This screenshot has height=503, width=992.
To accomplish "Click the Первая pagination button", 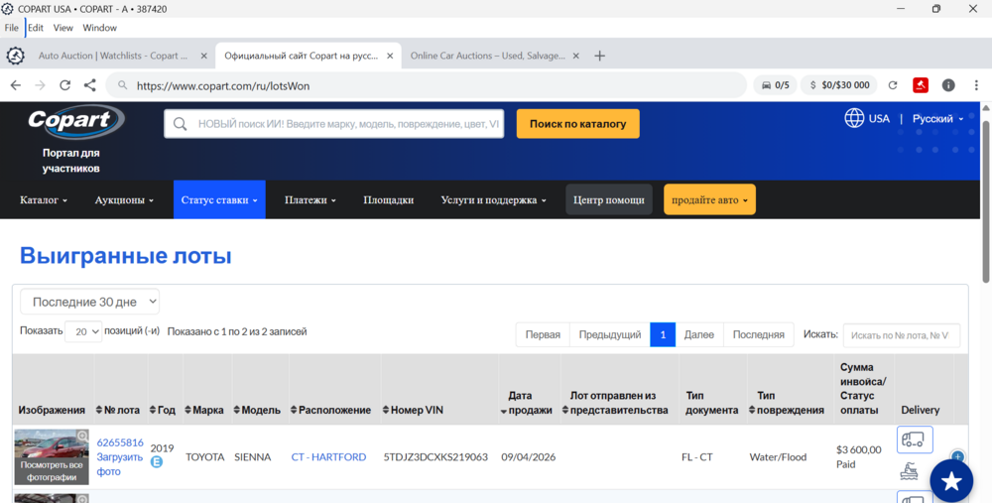I will (543, 334).
